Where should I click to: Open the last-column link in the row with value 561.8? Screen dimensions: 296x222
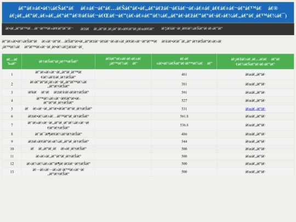[x=255, y=116]
